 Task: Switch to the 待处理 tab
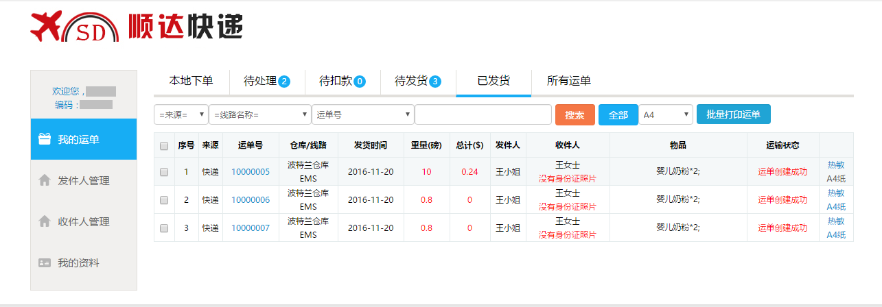click(266, 81)
